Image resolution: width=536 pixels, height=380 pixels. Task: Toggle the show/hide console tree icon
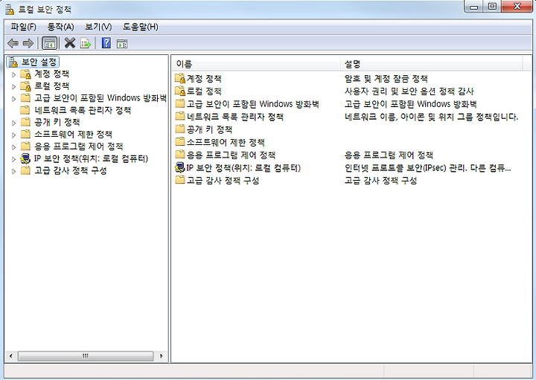pos(49,43)
